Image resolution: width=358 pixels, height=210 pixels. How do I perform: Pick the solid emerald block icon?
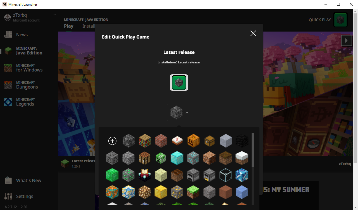[113, 175]
